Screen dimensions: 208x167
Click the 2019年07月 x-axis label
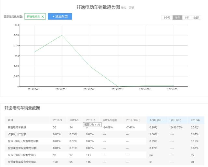point(117,89)
